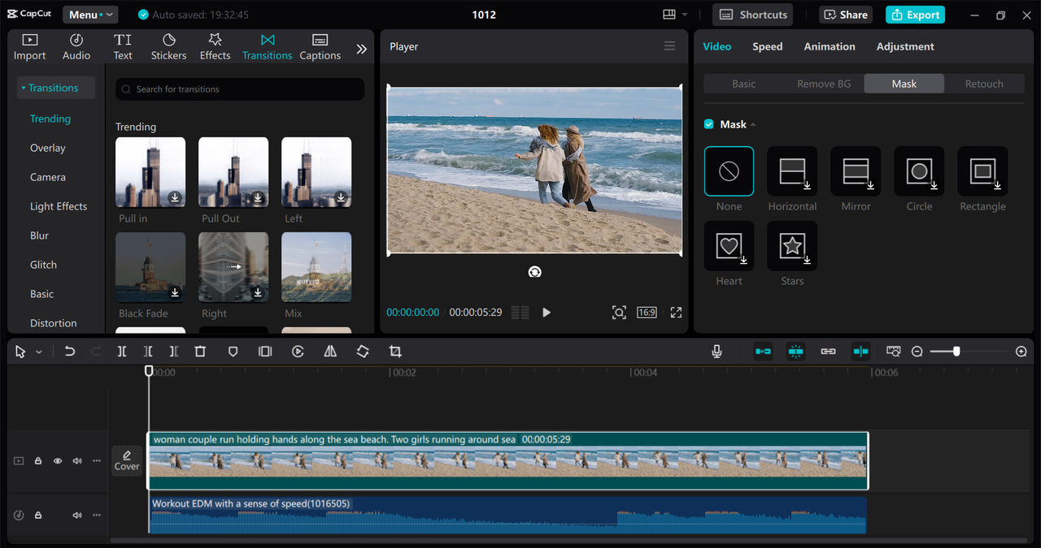Open the Text tool tab
This screenshot has height=548, width=1041.
point(123,47)
